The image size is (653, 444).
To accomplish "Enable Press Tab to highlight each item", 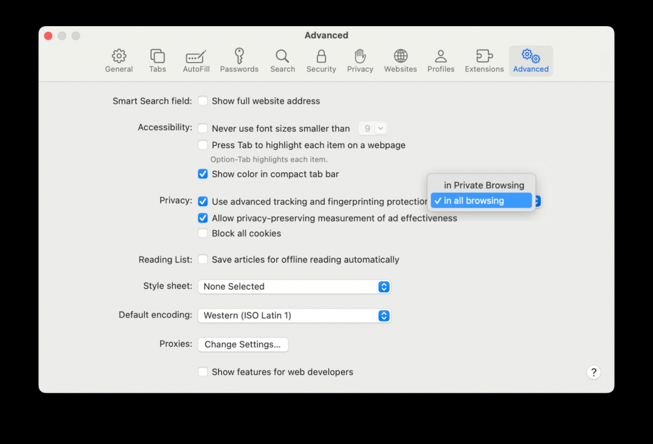I will 203,145.
